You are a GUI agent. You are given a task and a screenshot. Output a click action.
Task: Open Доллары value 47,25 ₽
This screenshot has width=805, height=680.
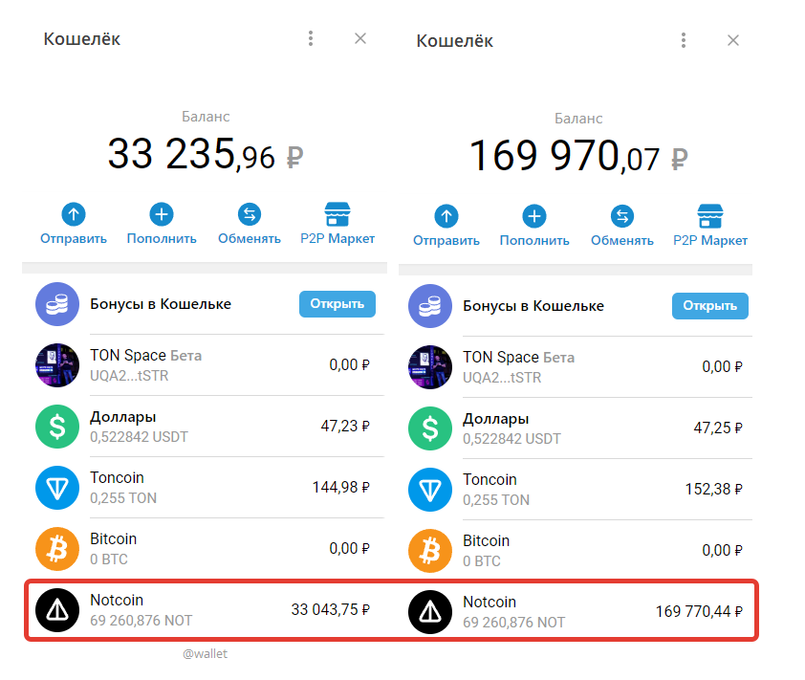point(718,428)
